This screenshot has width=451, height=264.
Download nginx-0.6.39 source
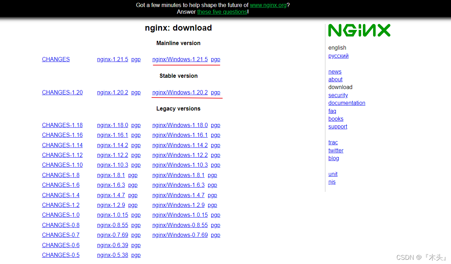[x=113, y=245]
